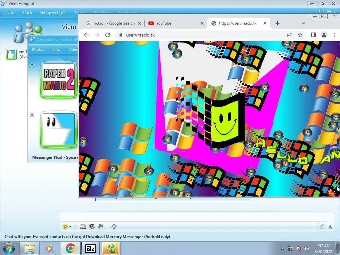Screen dimensions: 340x255
Task: Open Chrome profile avatar icon
Action: pos(324,35)
